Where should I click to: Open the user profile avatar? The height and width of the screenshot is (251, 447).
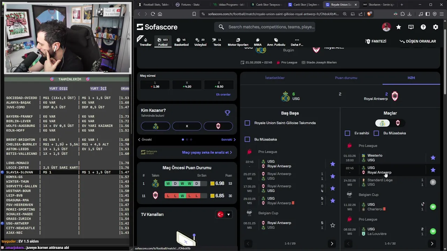click(x=386, y=27)
